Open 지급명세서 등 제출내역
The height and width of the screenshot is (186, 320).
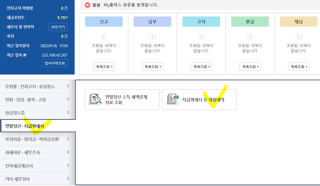point(199,100)
